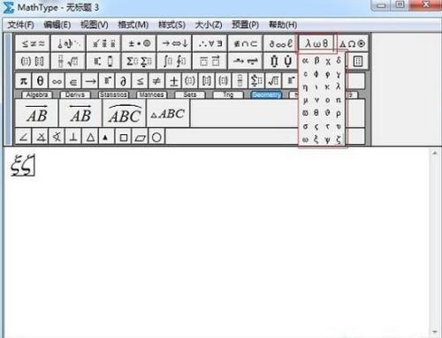
Task: Open the arrow symbols palette
Action: (175, 44)
